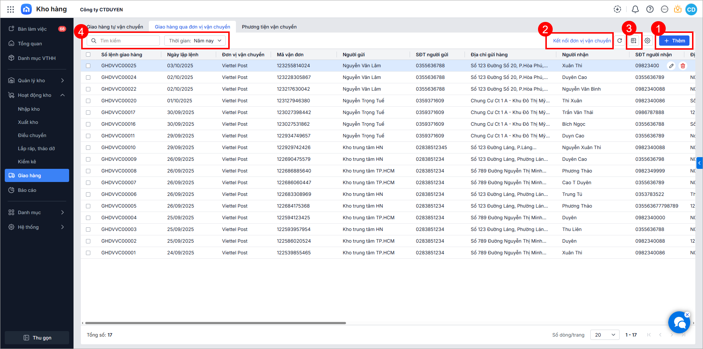Click the column layout icon
The height and width of the screenshot is (349, 703).
click(634, 41)
